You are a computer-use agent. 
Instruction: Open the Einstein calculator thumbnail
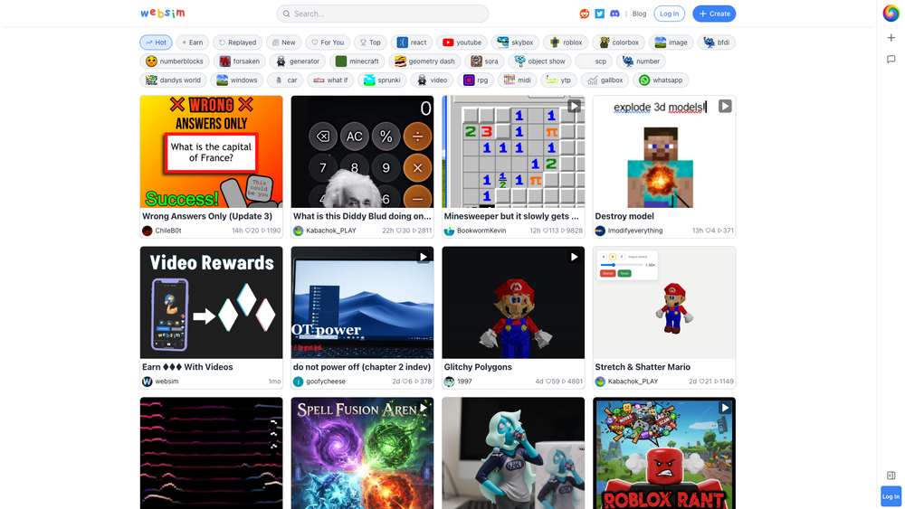[362, 152]
